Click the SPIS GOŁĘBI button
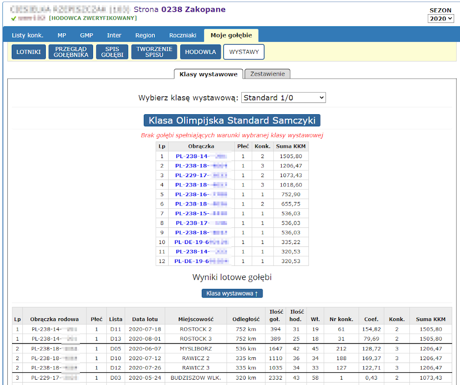The image size is (460, 385). tap(112, 52)
